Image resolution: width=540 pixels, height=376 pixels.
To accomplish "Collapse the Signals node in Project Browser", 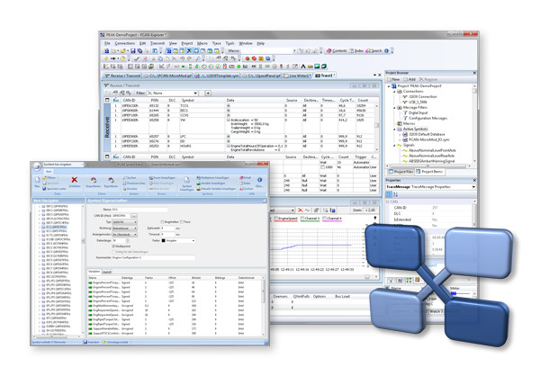I will pos(394,146).
